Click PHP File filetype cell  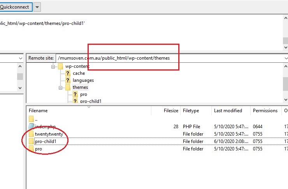tap(191, 127)
